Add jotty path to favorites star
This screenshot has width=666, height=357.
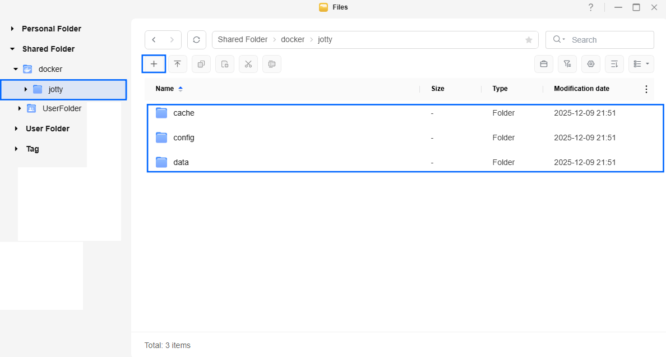(x=529, y=40)
